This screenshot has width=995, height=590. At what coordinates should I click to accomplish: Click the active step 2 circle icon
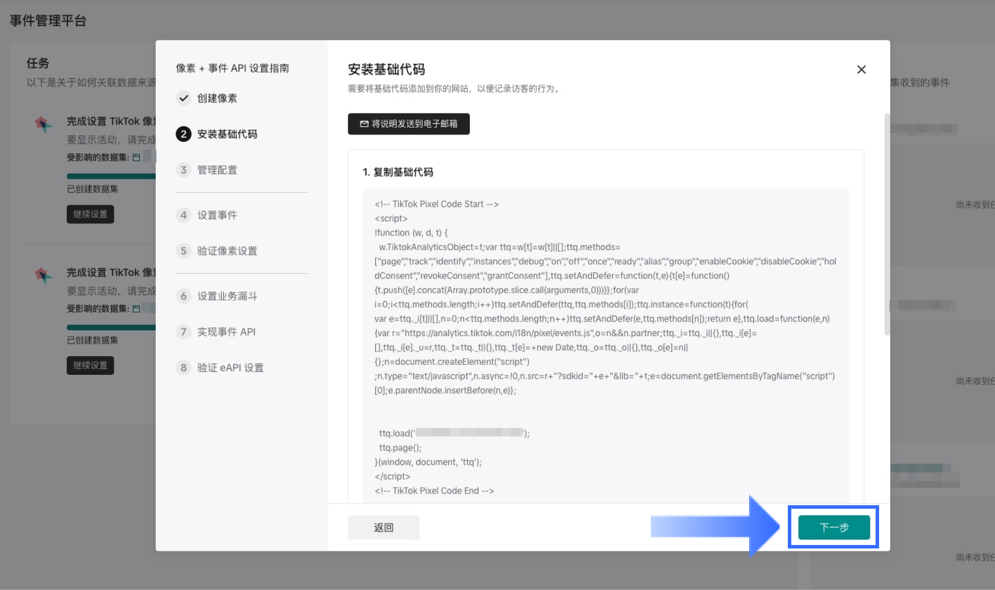[184, 134]
